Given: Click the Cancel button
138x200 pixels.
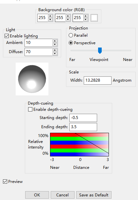Looking at the screenshot, I should [62, 195].
